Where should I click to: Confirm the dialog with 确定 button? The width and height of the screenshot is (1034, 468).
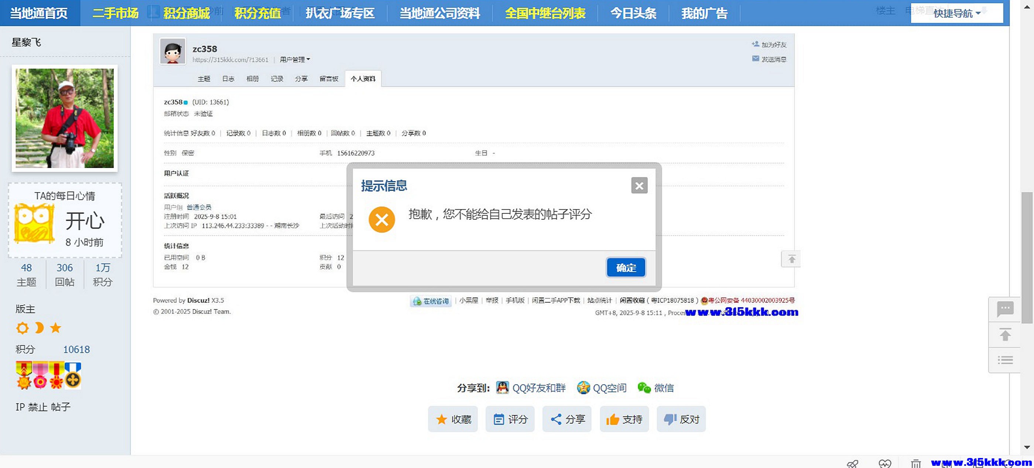(626, 267)
